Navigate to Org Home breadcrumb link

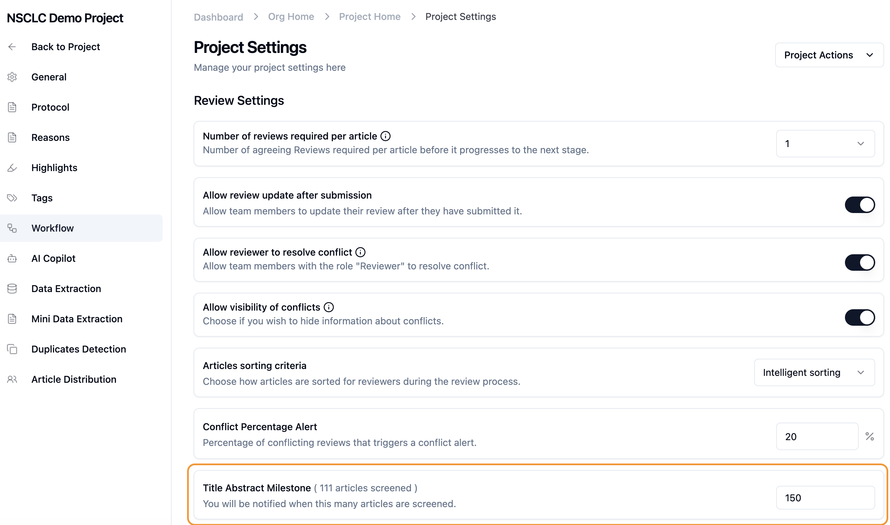point(291,16)
